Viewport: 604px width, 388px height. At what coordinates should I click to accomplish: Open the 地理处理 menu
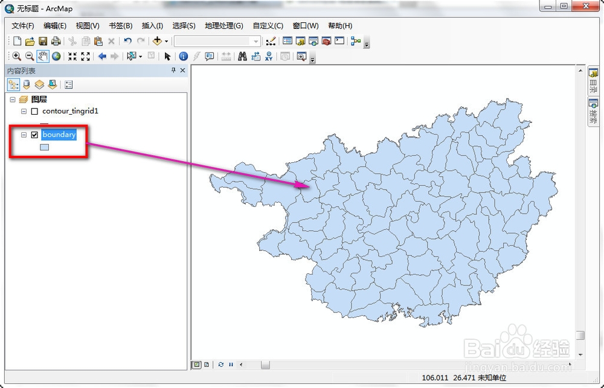tap(223, 25)
